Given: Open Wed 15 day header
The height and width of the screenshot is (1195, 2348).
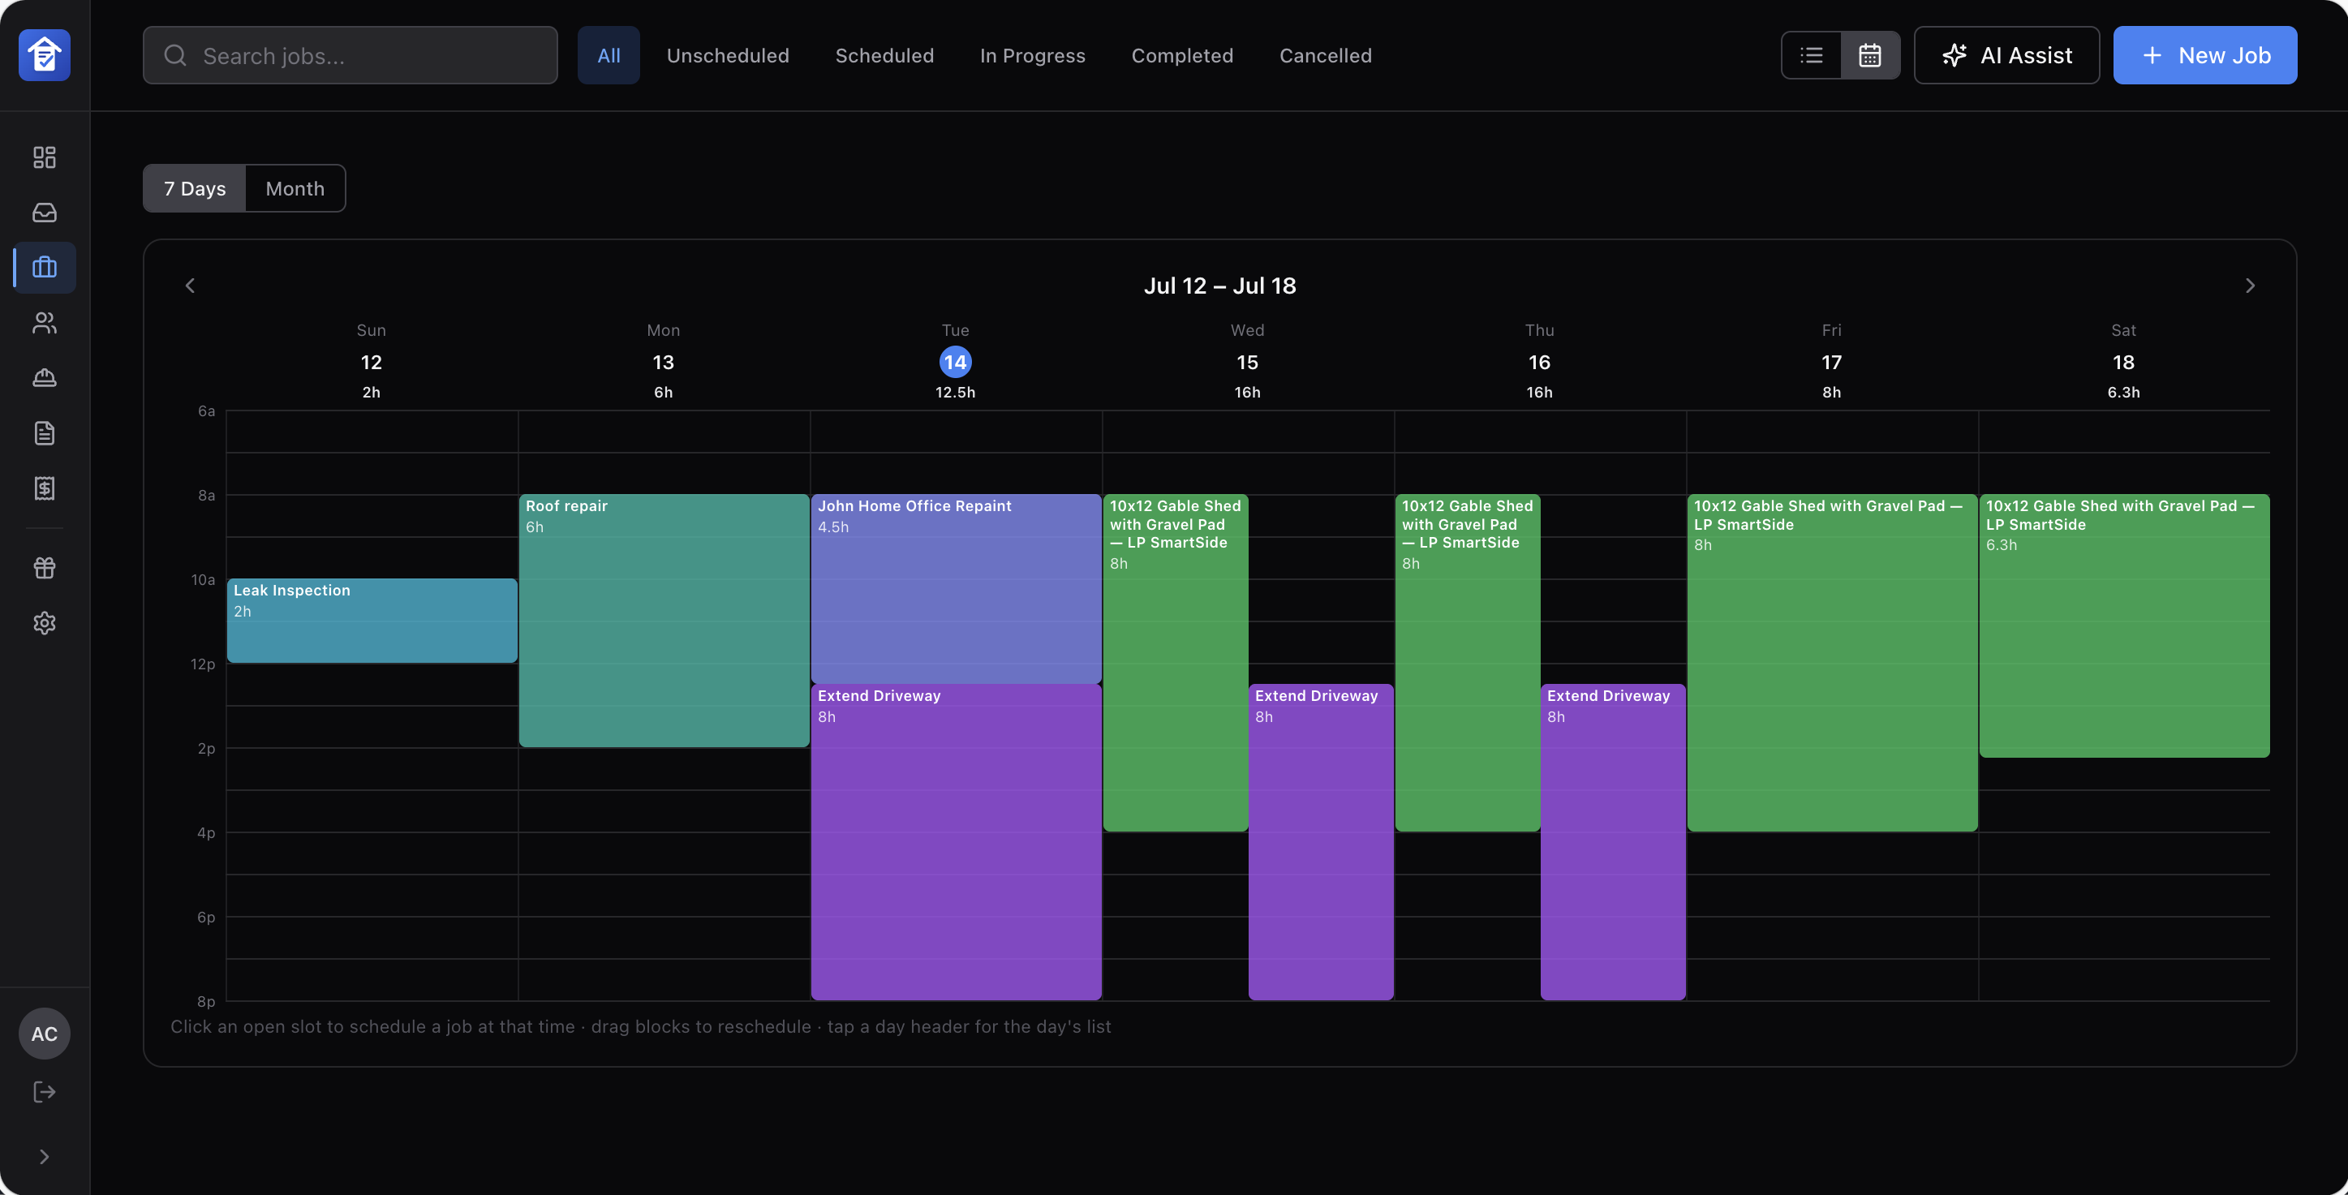Looking at the screenshot, I should coord(1247,361).
